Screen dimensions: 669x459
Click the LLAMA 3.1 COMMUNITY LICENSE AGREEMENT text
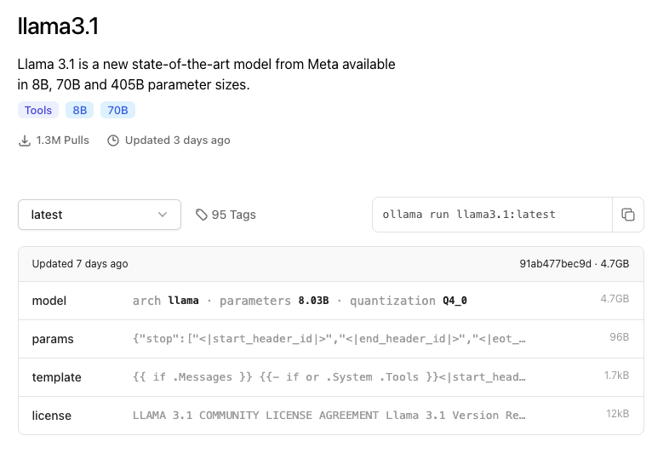tap(255, 416)
